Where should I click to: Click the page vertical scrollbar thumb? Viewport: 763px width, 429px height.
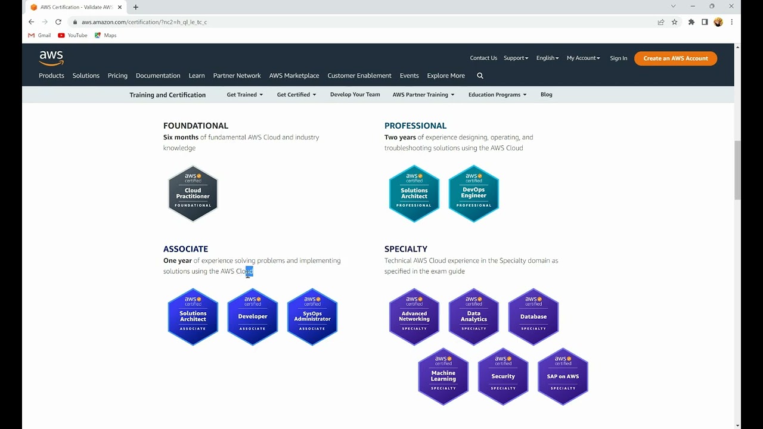coord(737,170)
